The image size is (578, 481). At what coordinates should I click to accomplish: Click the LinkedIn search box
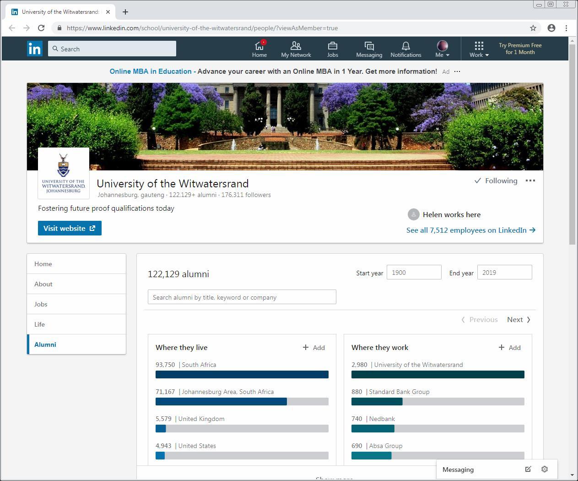pyautogui.click(x=112, y=49)
